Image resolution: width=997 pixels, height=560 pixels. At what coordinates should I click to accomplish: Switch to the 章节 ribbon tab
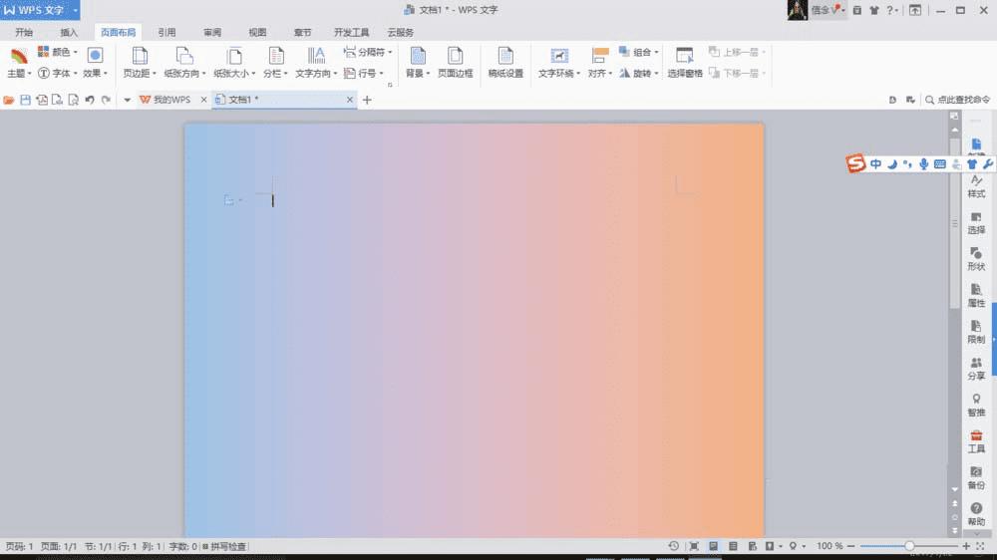(x=303, y=33)
